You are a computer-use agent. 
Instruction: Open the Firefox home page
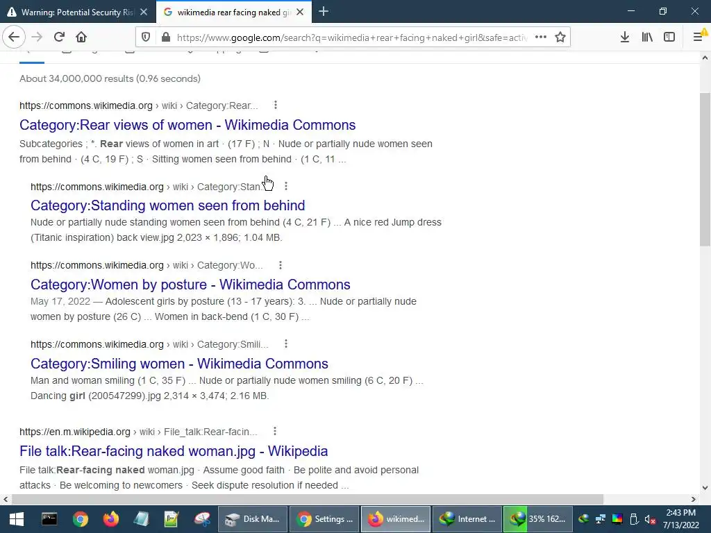coord(81,37)
